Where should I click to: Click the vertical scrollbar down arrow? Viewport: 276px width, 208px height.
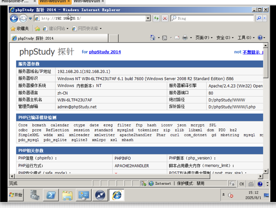(x=265, y=171)
